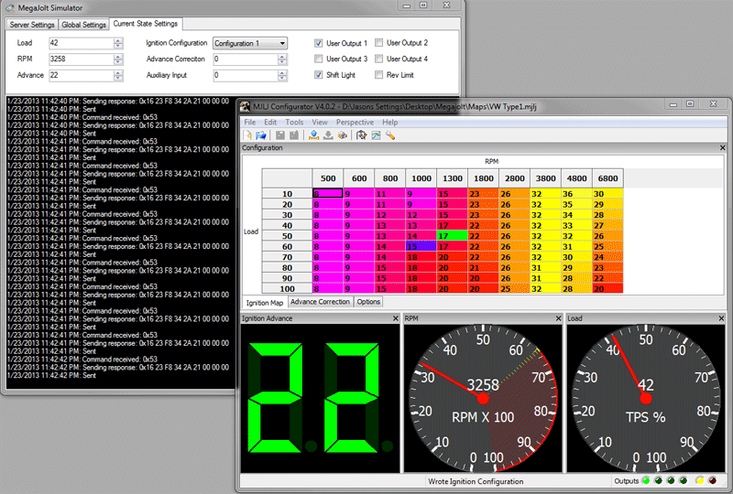Check the User Output 3 checkbox

318,59
